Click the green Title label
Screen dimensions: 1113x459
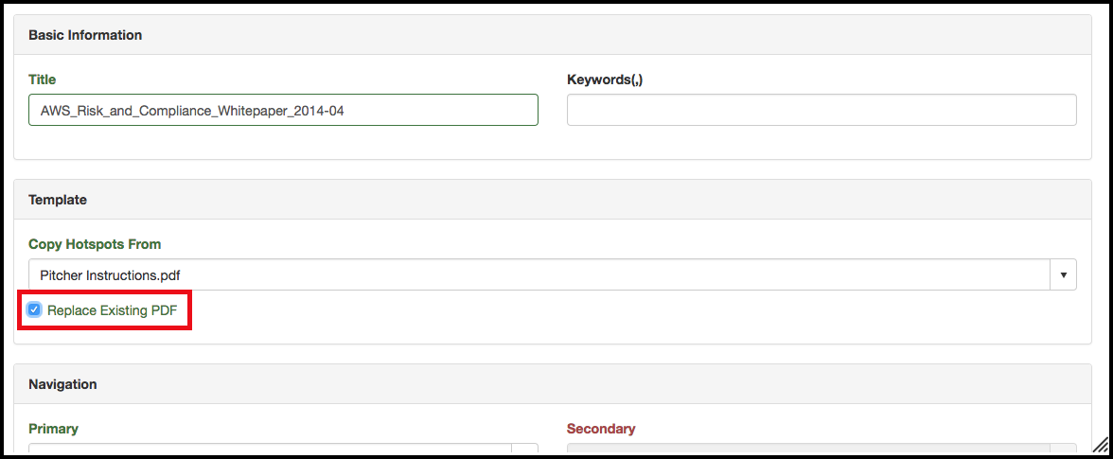click(43, 79)
